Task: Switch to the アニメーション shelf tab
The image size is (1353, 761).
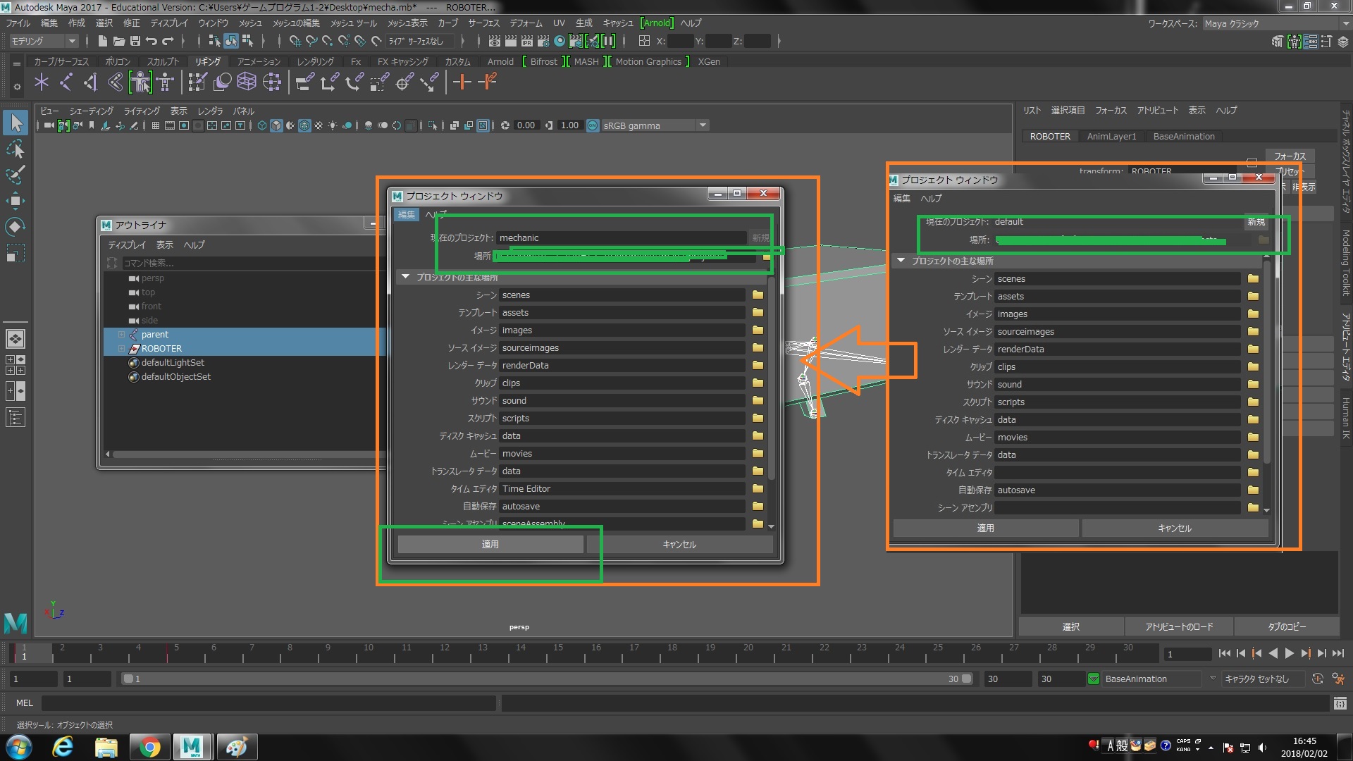Action: tap(259, 61)
